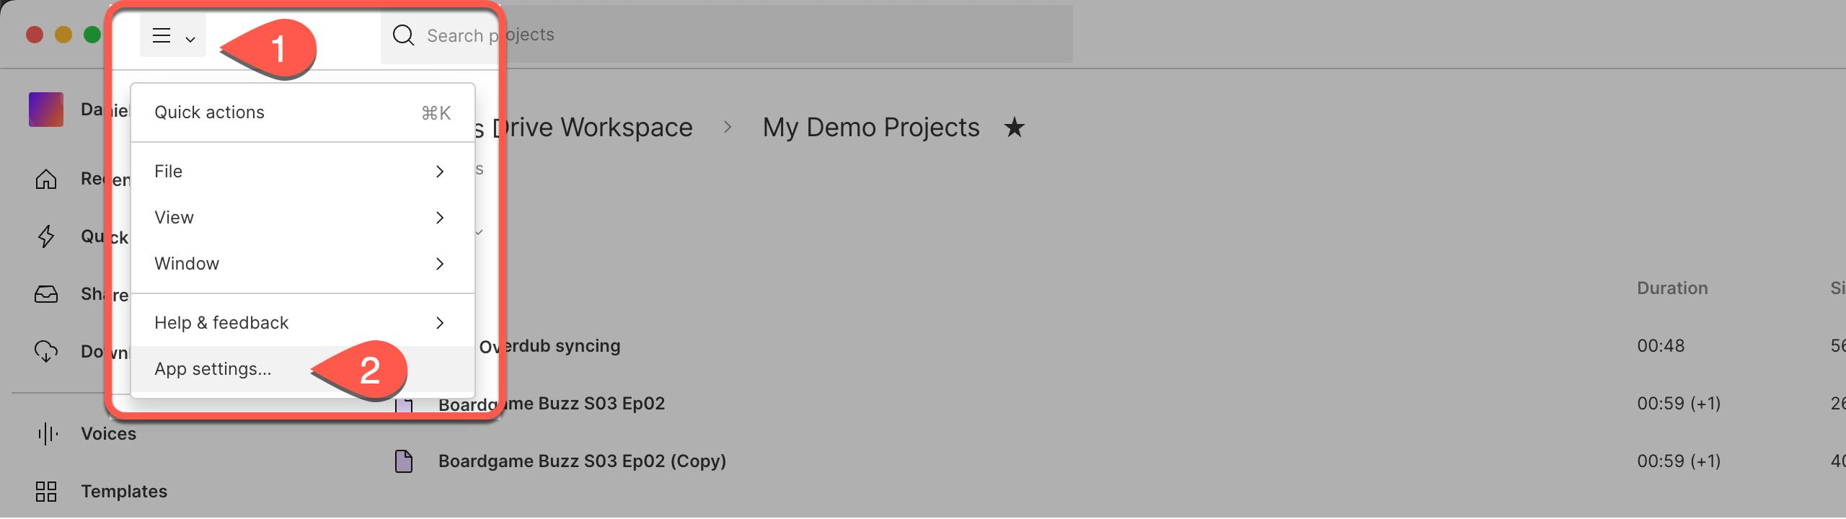Focus the Search projects field

coord(726,35)
